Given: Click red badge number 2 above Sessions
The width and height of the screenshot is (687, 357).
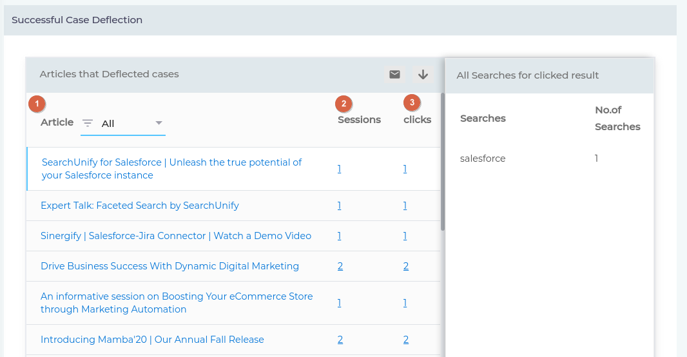Looking at the screenshot, I should (344, 103).
